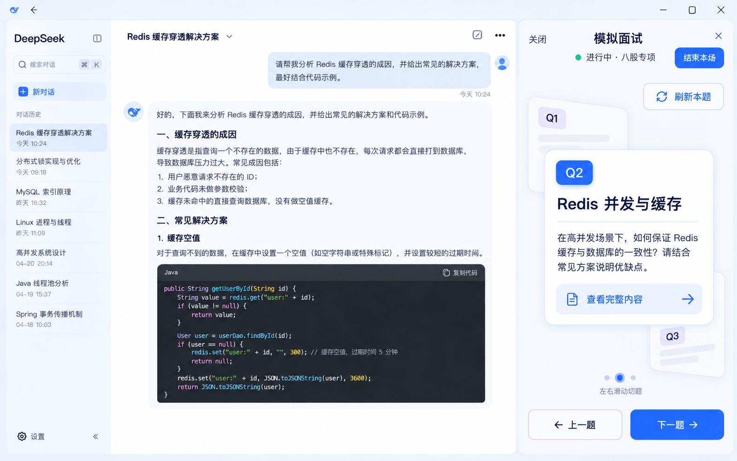Collapse the sidebar with double chevron

tap(95, 436)
